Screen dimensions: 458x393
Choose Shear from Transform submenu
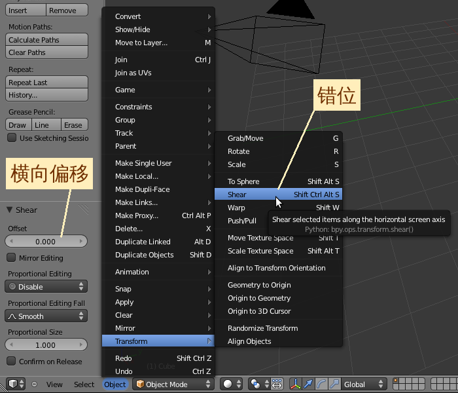coord(278,195)
